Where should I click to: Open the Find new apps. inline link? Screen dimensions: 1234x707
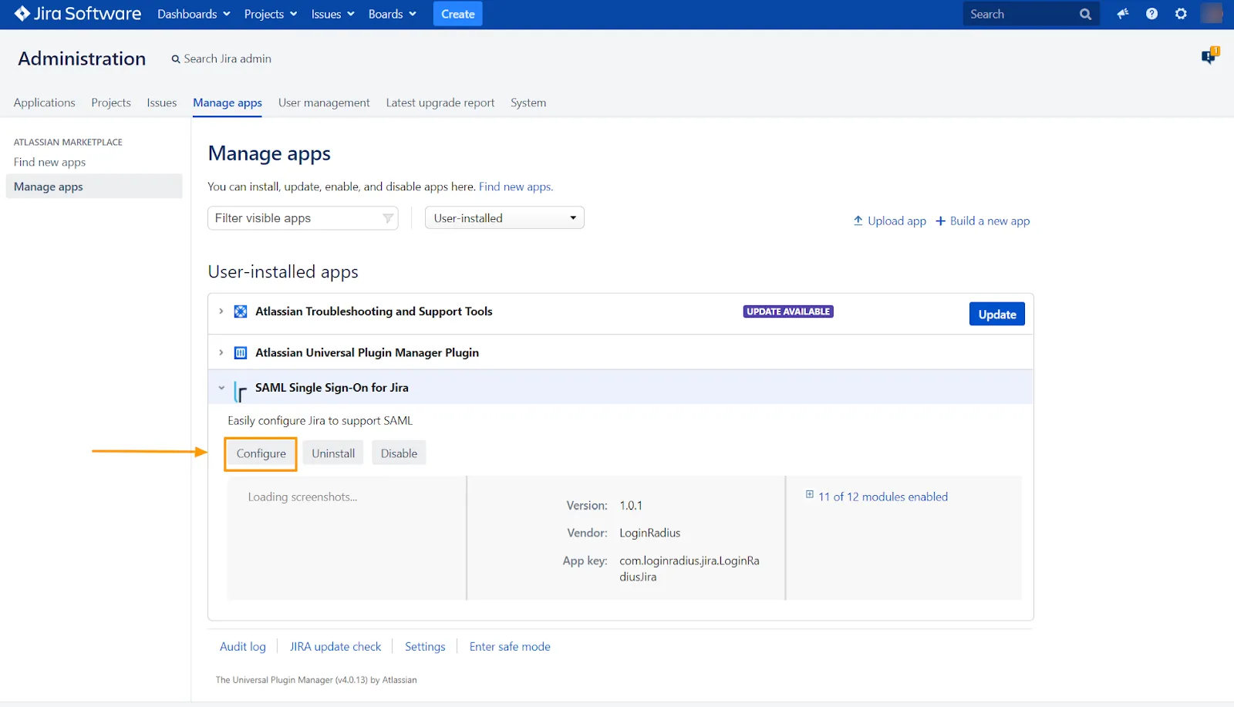(516, 187)
